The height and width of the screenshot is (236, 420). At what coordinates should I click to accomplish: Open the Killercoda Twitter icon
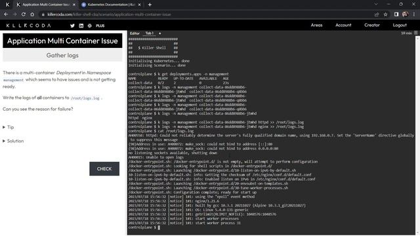point(72,26)
